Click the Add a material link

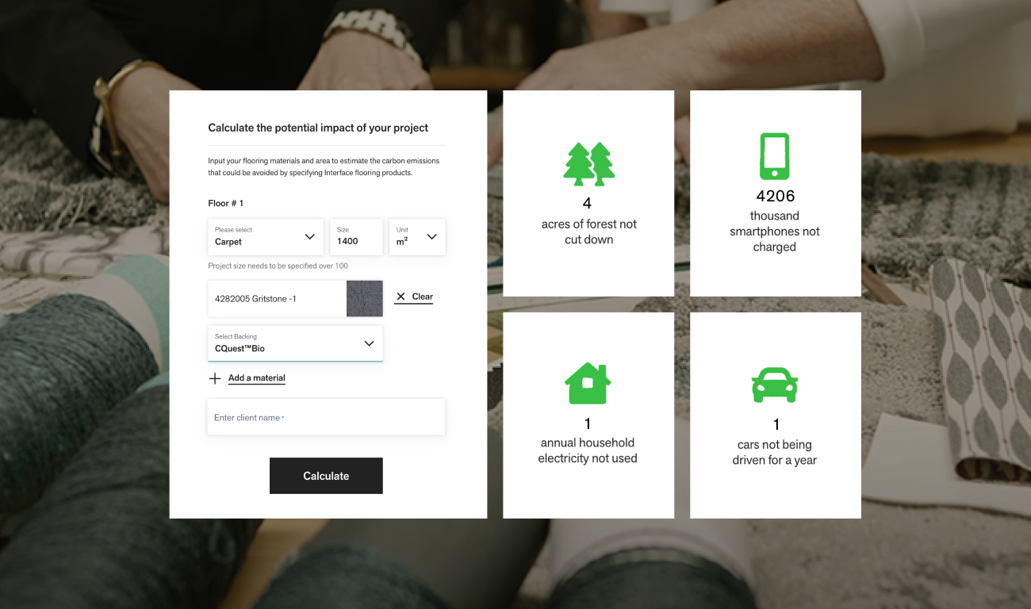click(x=257, y=378)
